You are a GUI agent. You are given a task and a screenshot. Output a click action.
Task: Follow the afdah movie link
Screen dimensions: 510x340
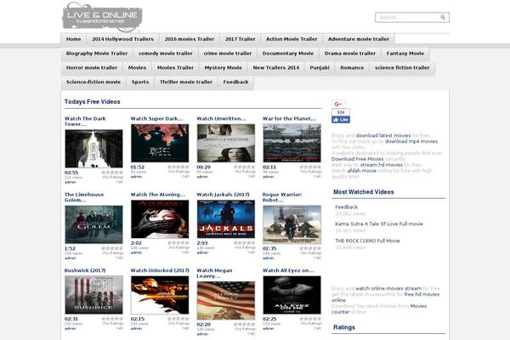click(x=362, y=171)
